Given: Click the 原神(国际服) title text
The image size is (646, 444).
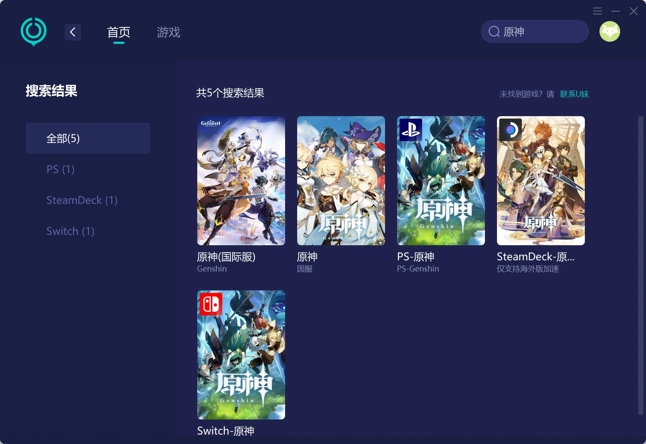Looking at the screenshot, I should coord(226,257).
